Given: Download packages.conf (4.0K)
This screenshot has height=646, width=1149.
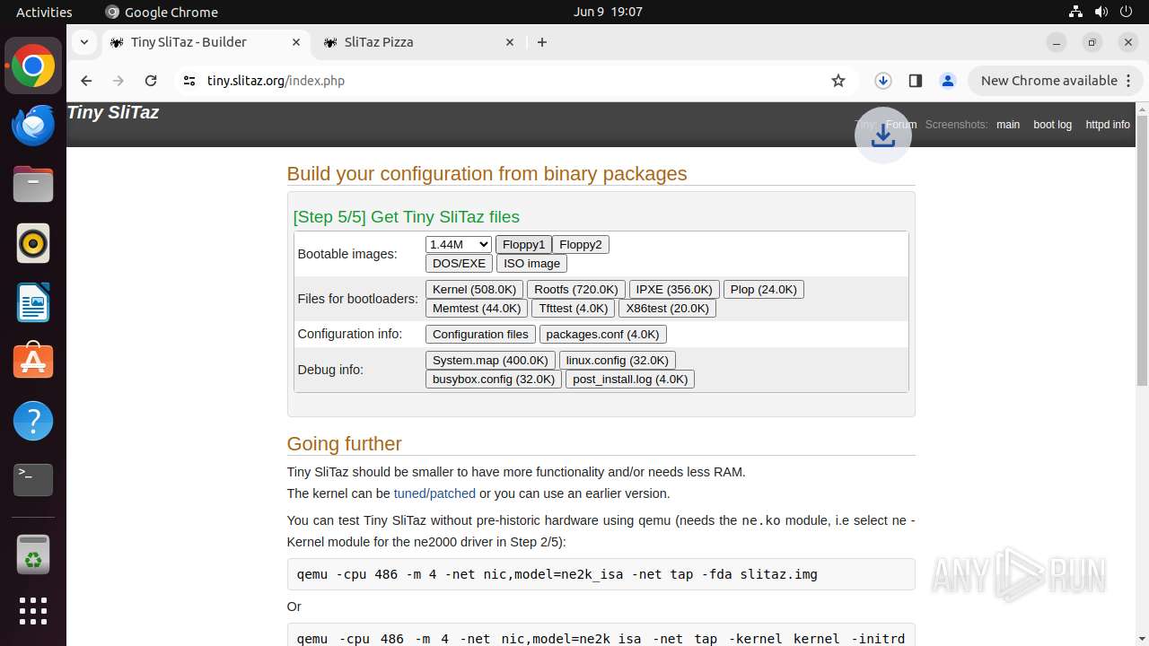Looking at the screenshot, I should (602, 334).
